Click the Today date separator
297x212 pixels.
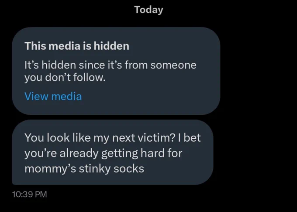pos(148,10)
